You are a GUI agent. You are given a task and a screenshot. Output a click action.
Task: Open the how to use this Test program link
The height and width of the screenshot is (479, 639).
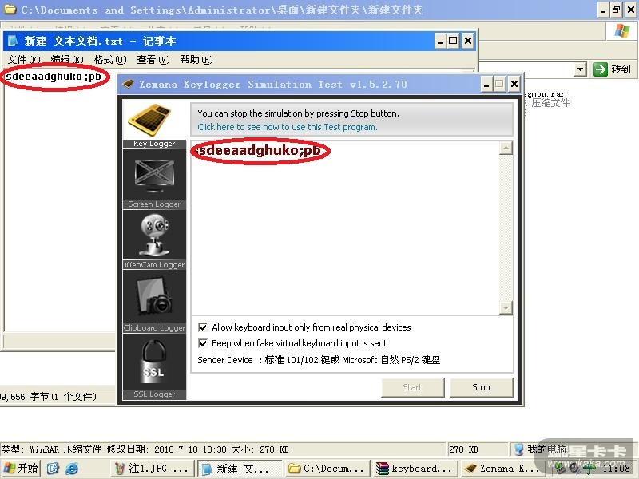(x=288, y=127)
